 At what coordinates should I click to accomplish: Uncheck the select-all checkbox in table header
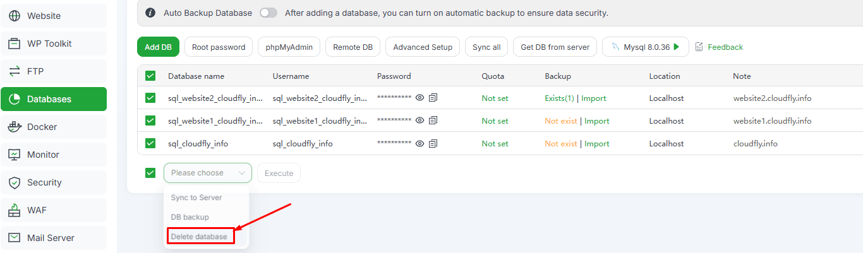150,76
